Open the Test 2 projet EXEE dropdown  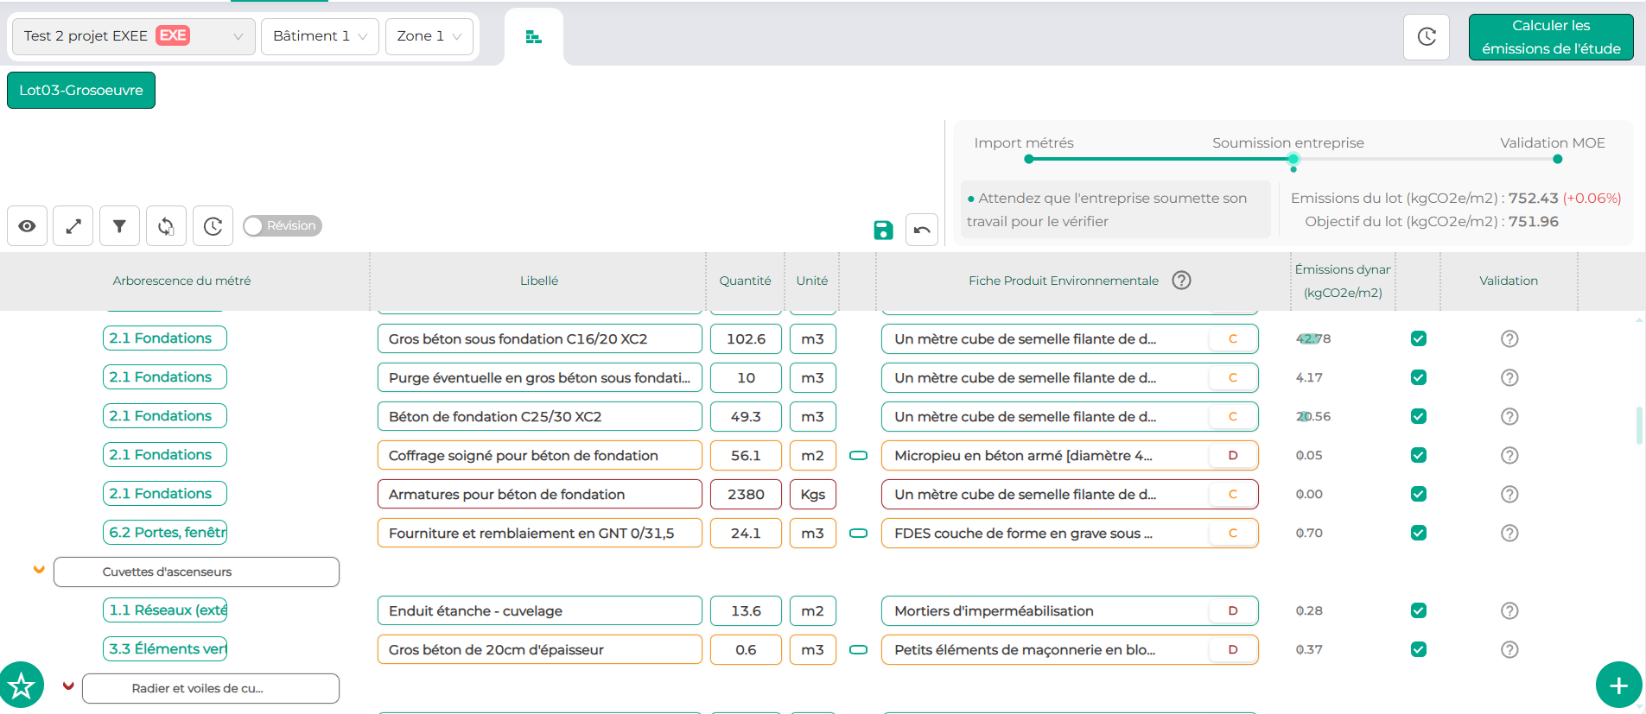click(x=132, y=36)
